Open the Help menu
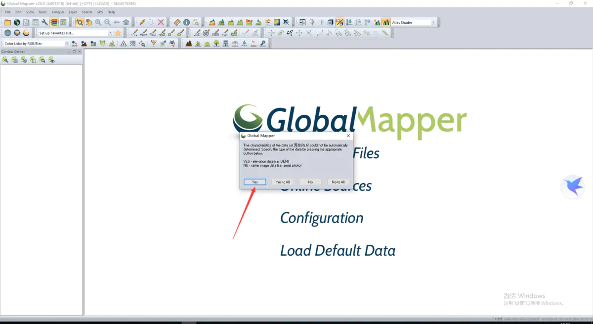This screenshot has height=324, width=593. click(111, 12)
